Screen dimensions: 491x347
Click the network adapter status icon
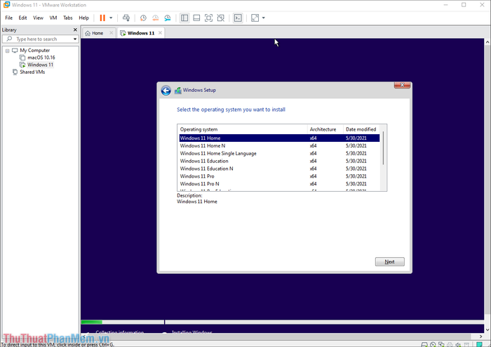click(441, 344)
